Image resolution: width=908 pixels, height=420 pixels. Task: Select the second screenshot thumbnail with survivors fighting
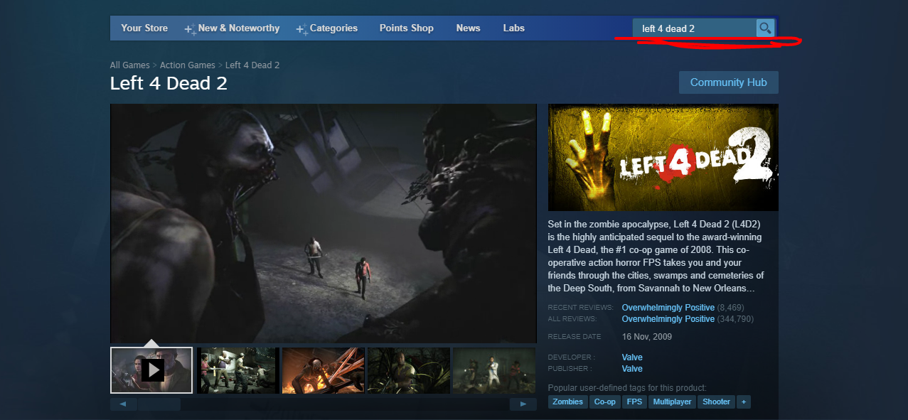[x=238, y=370]
